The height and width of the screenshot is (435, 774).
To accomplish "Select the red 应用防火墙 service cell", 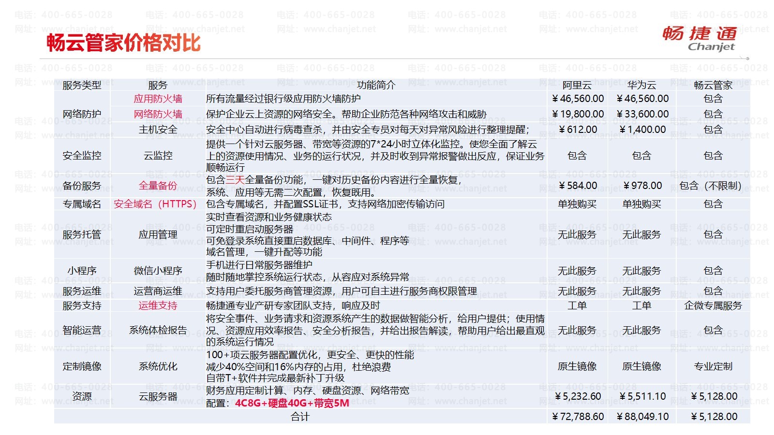I will [158, 99].
